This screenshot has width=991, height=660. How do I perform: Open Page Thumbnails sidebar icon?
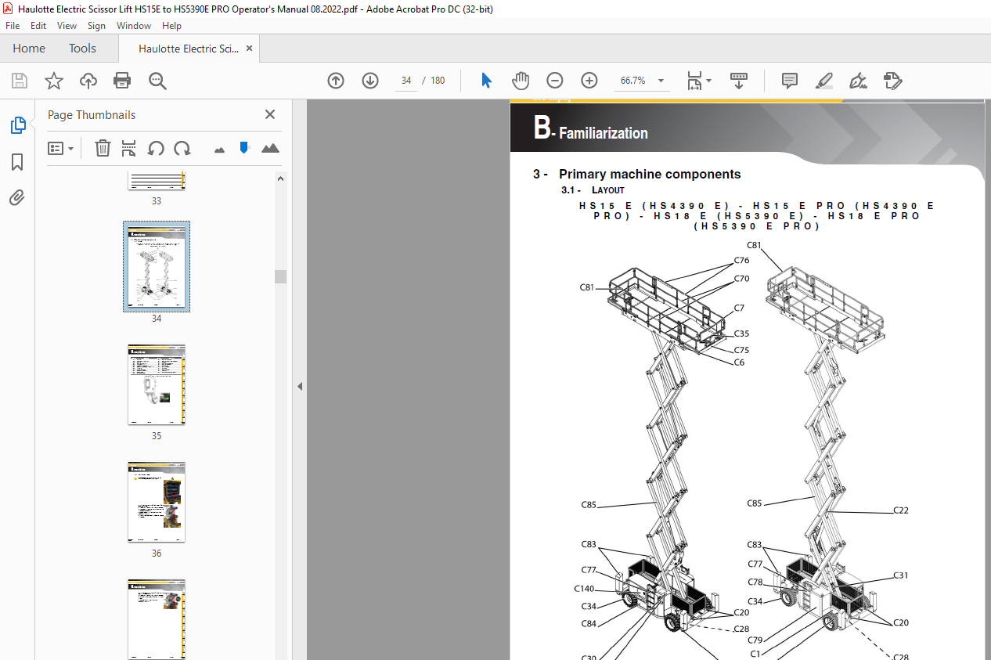(17, 125)
